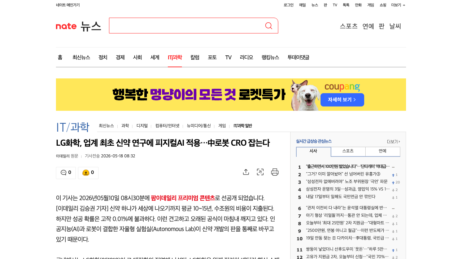
Task: Click the nate logo
Action: [x=66, y=26]
